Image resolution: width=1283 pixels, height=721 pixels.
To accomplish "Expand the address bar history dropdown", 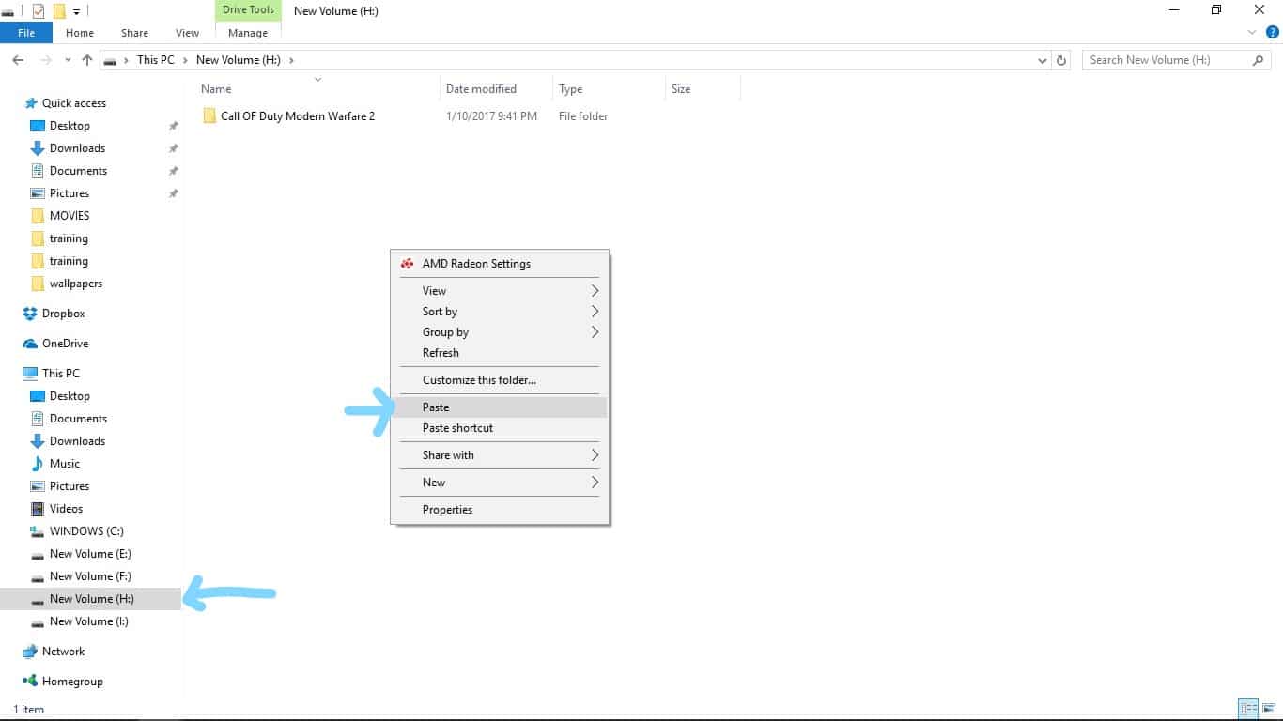I will pyautogui.click(x=1043, y=60).
